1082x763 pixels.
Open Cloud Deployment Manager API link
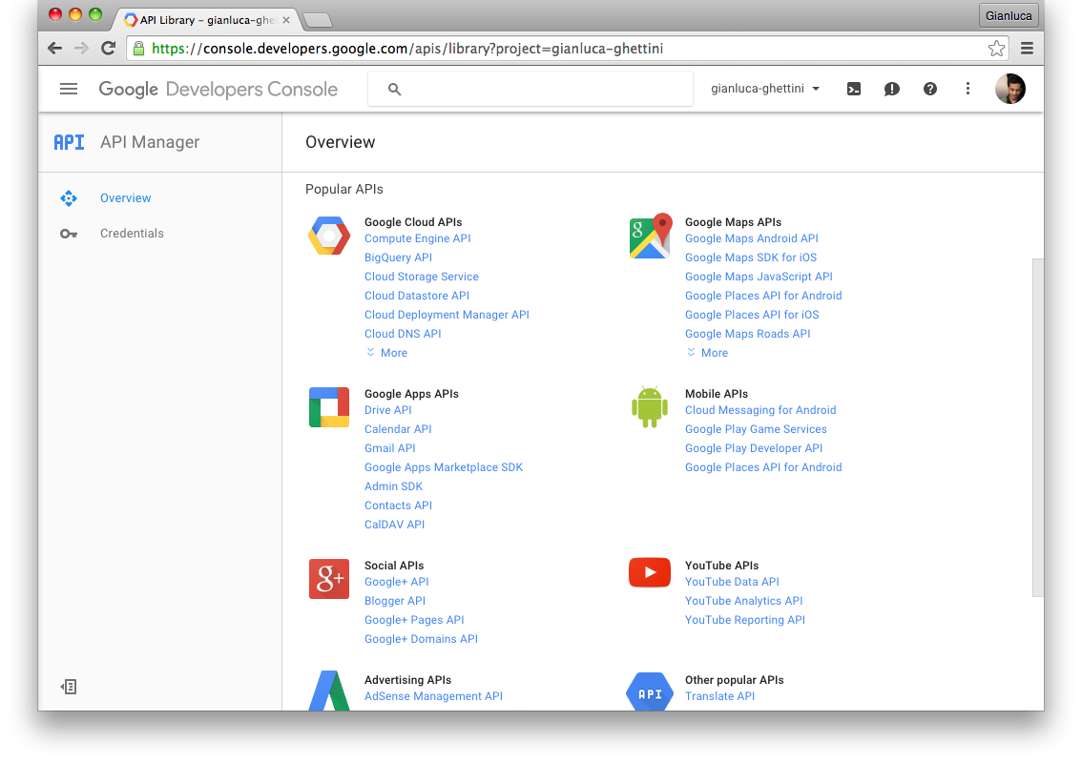447,315
